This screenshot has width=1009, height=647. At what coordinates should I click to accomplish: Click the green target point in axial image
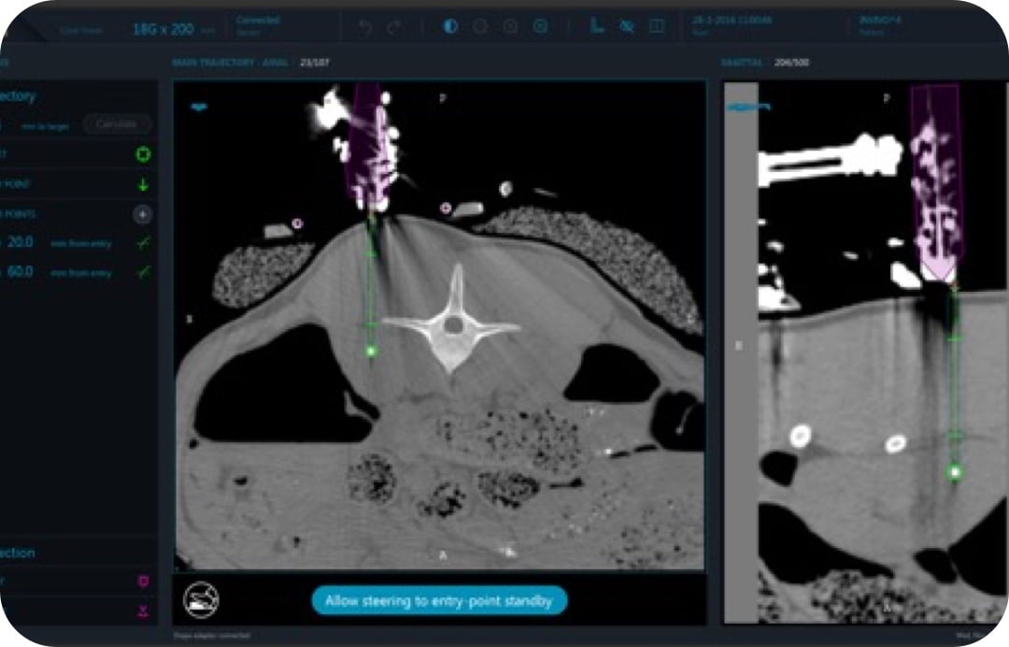[x=371, y=352]
